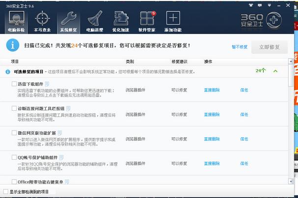Collapse the 可选修复的项目 section chevron

coord(275,71)
